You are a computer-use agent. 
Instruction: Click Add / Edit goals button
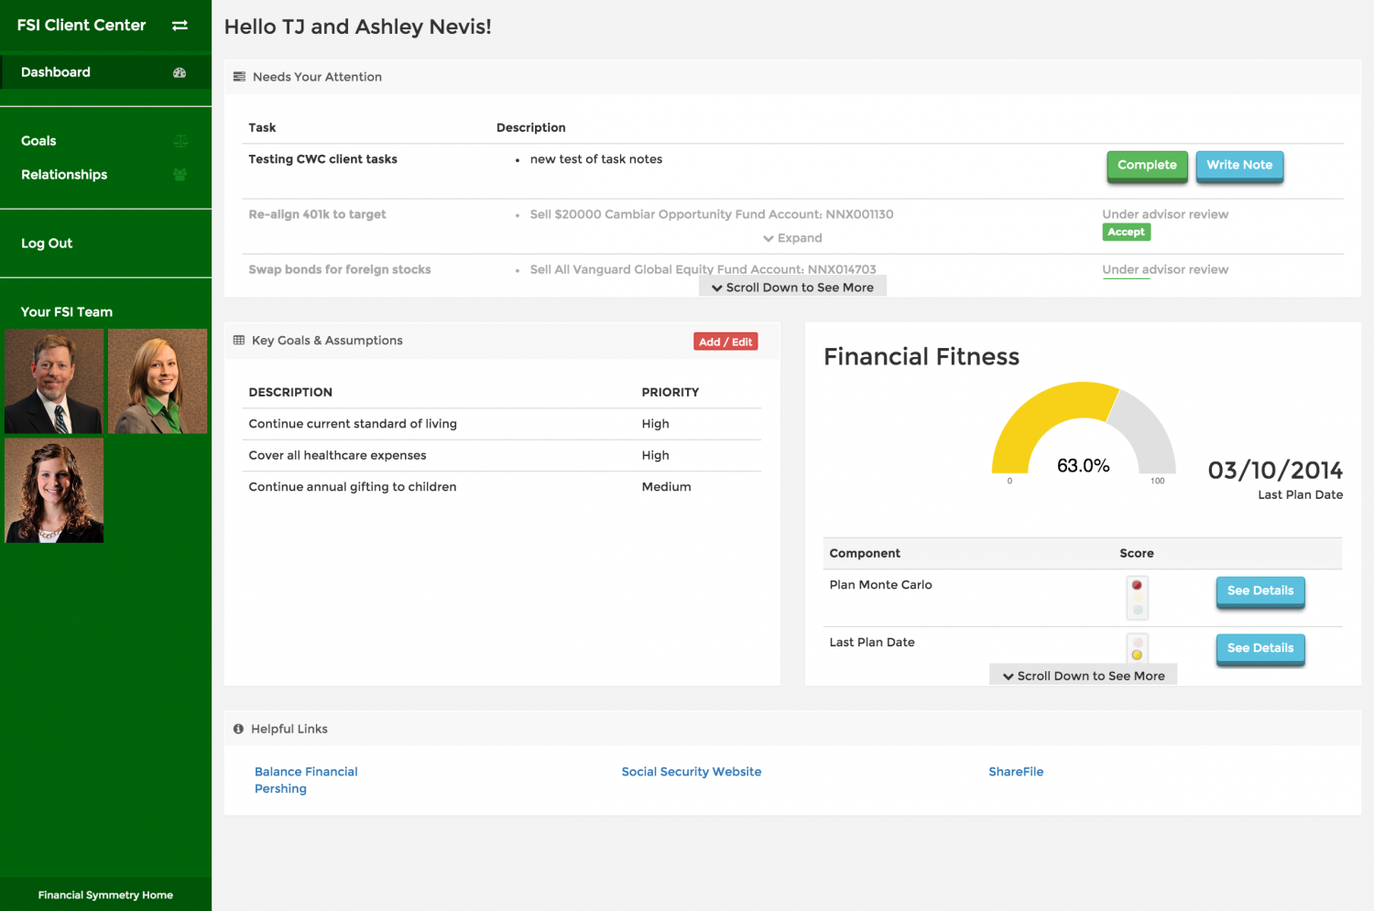[725, 342]
